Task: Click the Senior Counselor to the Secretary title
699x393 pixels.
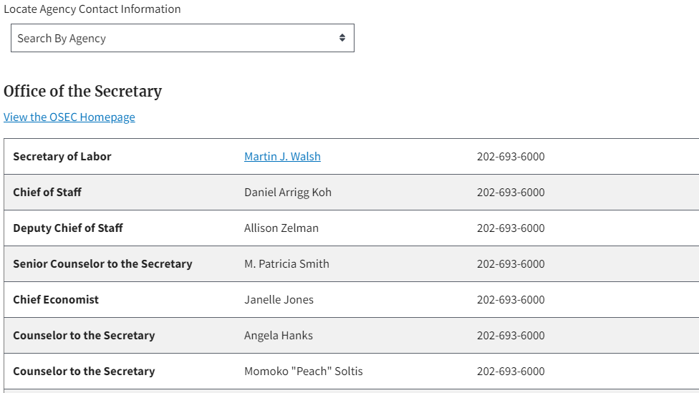Action: tap(102, 263)
